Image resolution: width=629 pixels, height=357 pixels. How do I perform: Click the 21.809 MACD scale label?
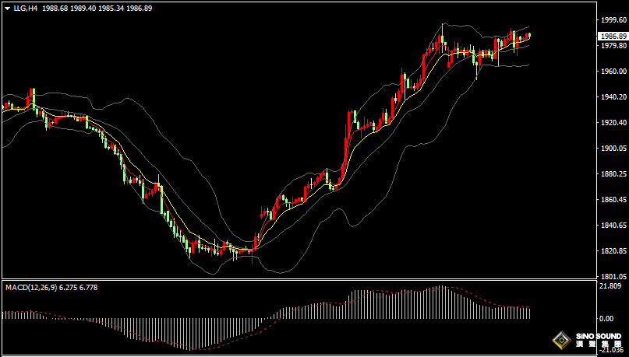610,286
